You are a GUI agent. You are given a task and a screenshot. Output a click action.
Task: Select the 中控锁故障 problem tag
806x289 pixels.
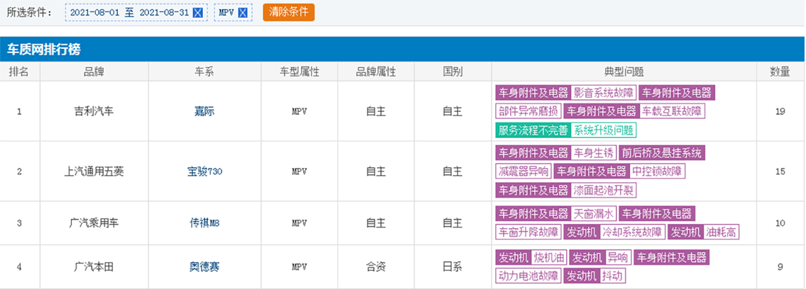(x=658, y=171)
